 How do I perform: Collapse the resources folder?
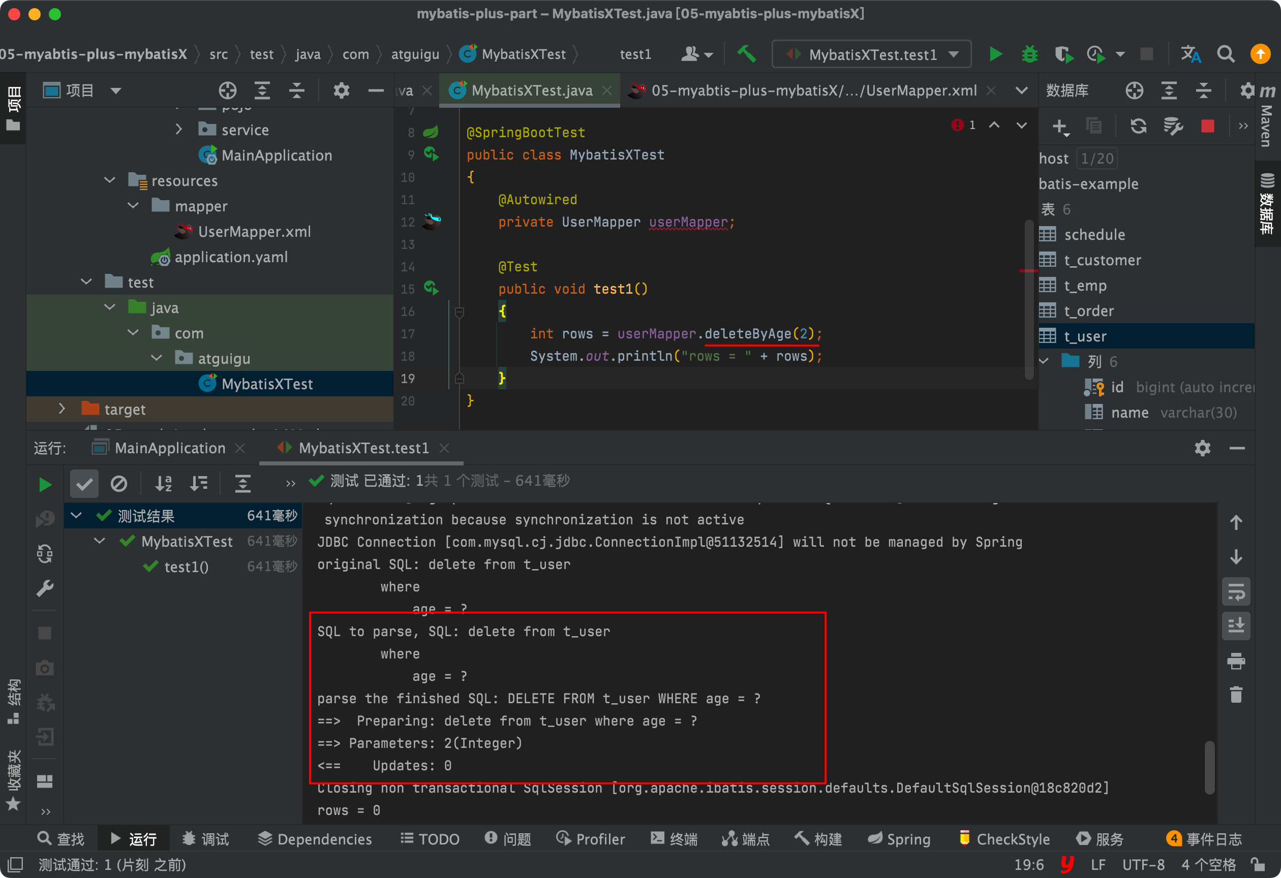(110, 180)
